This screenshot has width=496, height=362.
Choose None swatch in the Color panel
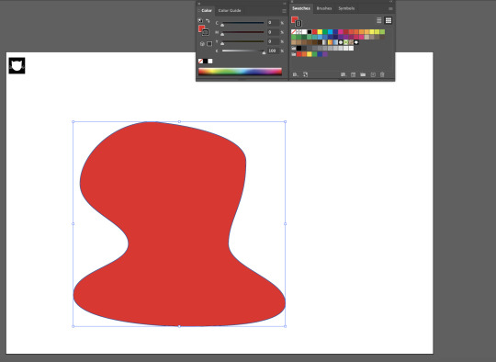200,61
